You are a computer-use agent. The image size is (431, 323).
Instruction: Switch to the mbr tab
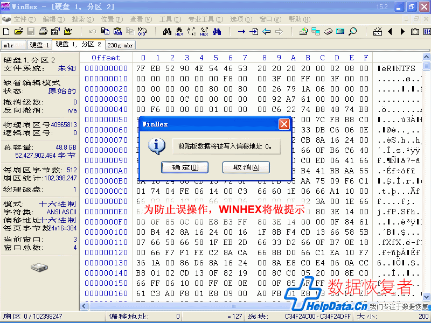(13, 45)
